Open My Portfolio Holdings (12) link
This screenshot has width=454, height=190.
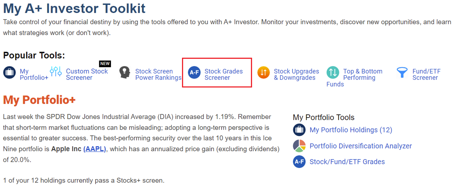point(351,130)
